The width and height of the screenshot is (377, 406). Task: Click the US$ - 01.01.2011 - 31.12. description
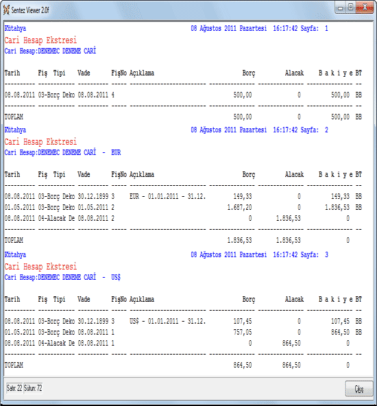(x=167, y=321)
